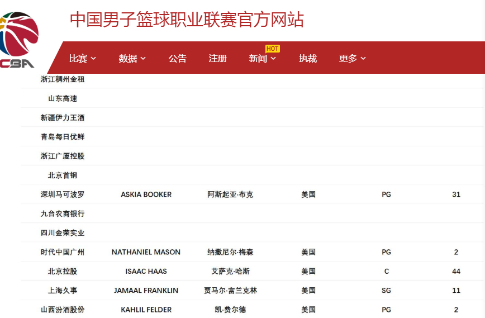Click Chinese name 艾萨克·哈斯
Image resolution: width=485 pixels, height=318 pixels.
[x=230, y=271]
